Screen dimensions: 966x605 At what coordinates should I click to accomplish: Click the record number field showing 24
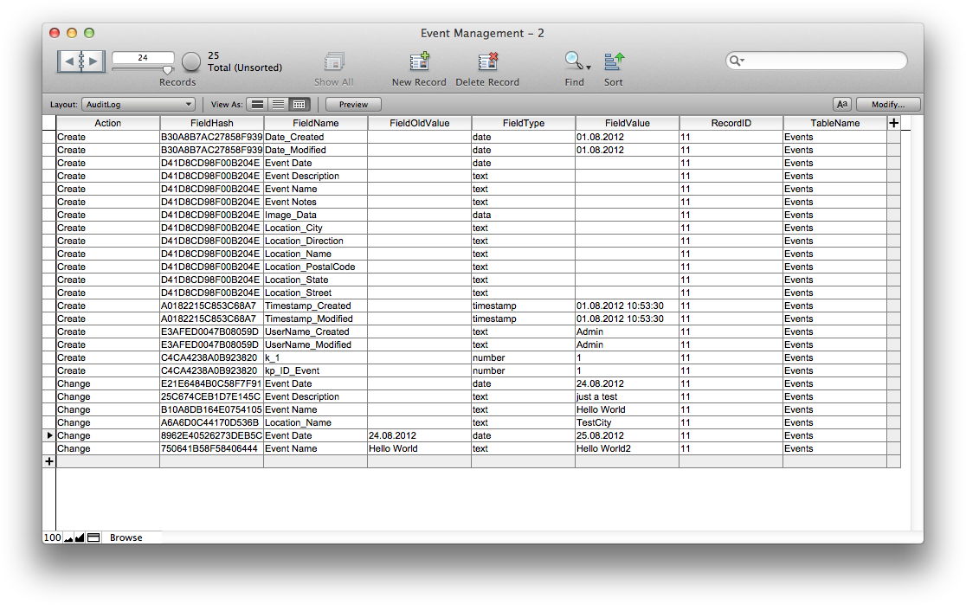(x=143, y=58)
